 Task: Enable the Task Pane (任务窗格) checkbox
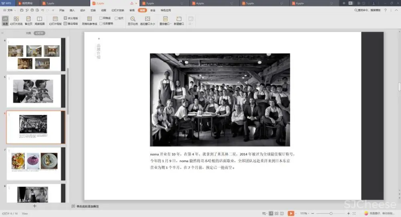(x=101, y=24)
